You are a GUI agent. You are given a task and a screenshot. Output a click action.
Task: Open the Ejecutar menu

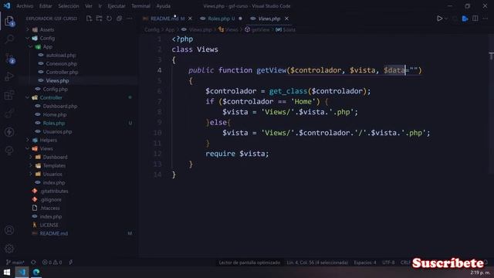(x=117, y=6)
